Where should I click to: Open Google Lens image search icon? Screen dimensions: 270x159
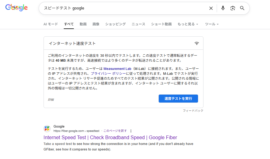233,8
